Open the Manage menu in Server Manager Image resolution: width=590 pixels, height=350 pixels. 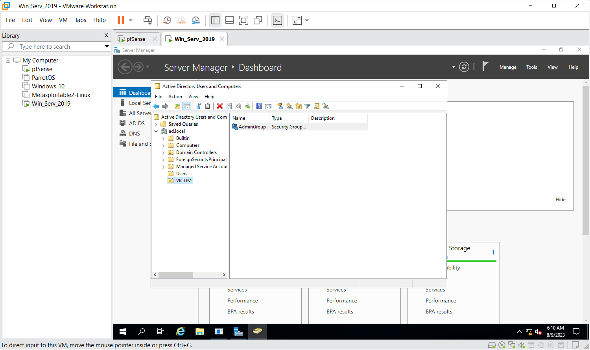pyautogui.click(x=508, y=67)
